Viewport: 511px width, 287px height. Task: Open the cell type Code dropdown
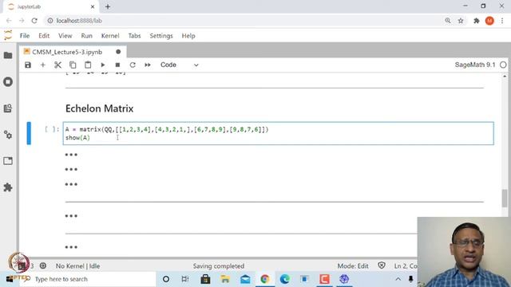pyautogui.click(x=179, y=65)
